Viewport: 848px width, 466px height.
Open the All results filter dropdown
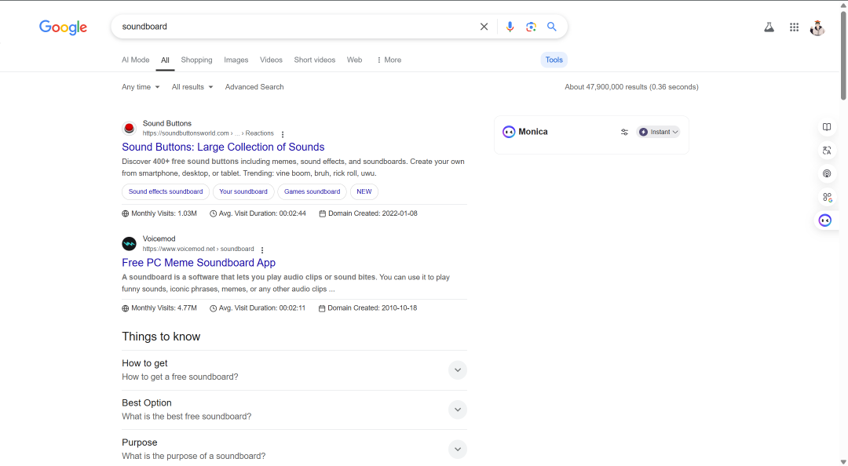click(192, 87)
